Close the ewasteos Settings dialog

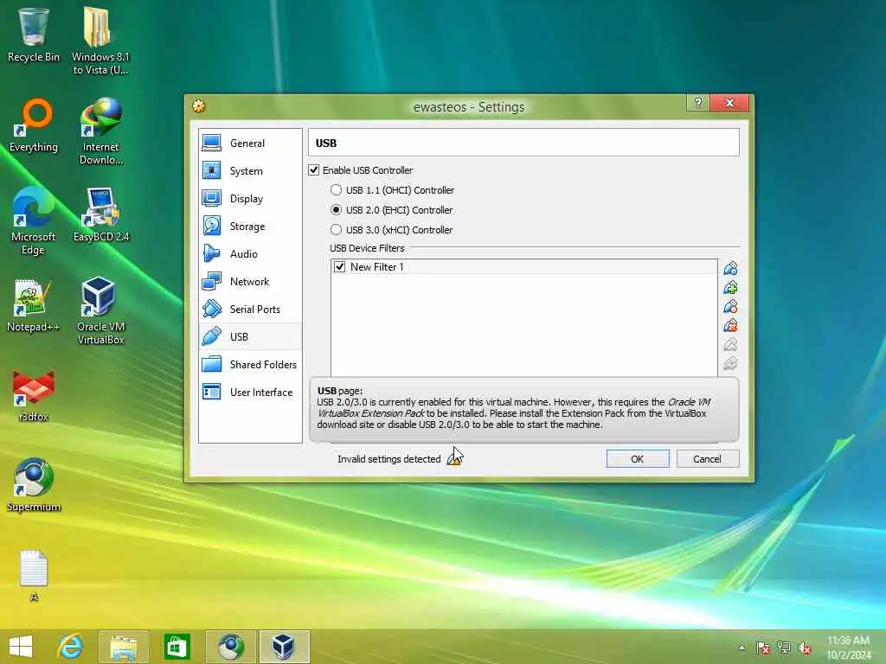729,103
